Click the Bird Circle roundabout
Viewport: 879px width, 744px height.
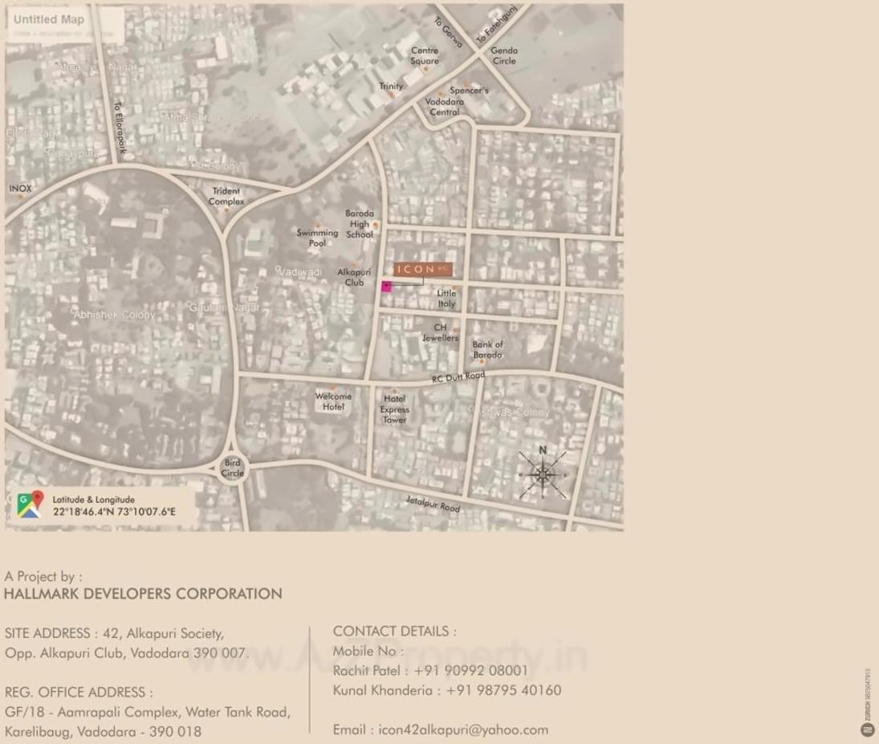tap(232, 468)
